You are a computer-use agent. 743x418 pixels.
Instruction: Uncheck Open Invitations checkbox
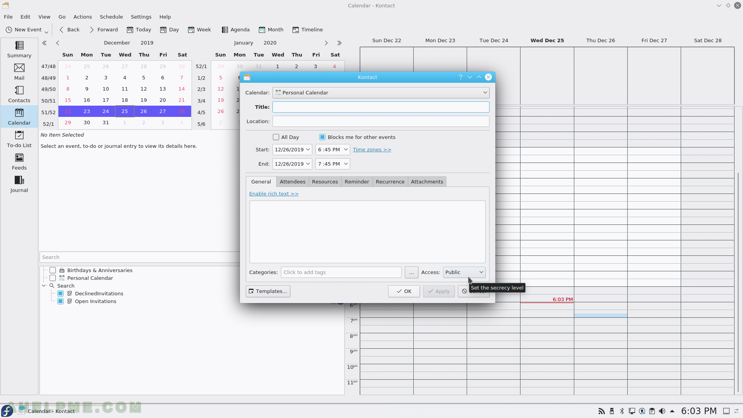[60, 301]
